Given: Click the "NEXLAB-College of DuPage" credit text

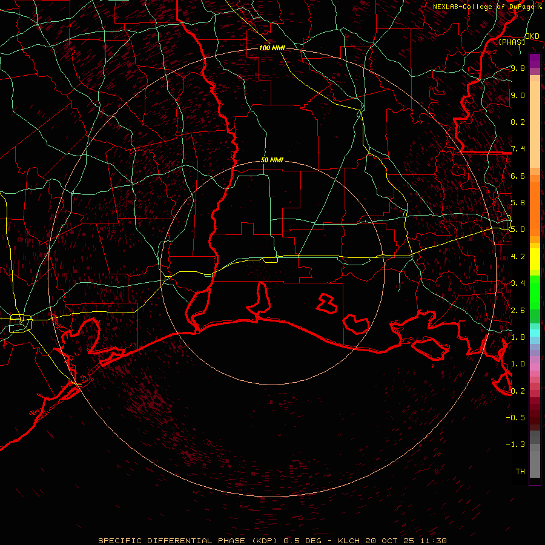Looking at the screenshot, I should point(484,7).
